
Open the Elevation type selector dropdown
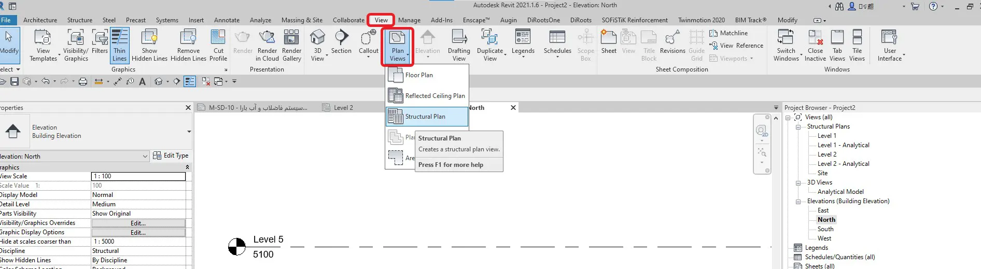click(x=189, y=132)
